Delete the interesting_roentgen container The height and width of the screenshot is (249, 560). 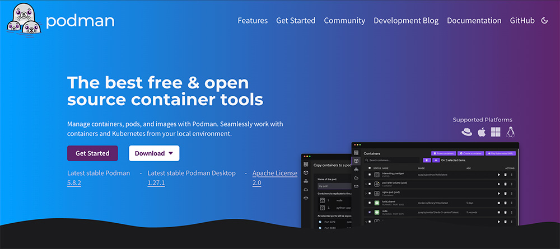pos(505,175)
